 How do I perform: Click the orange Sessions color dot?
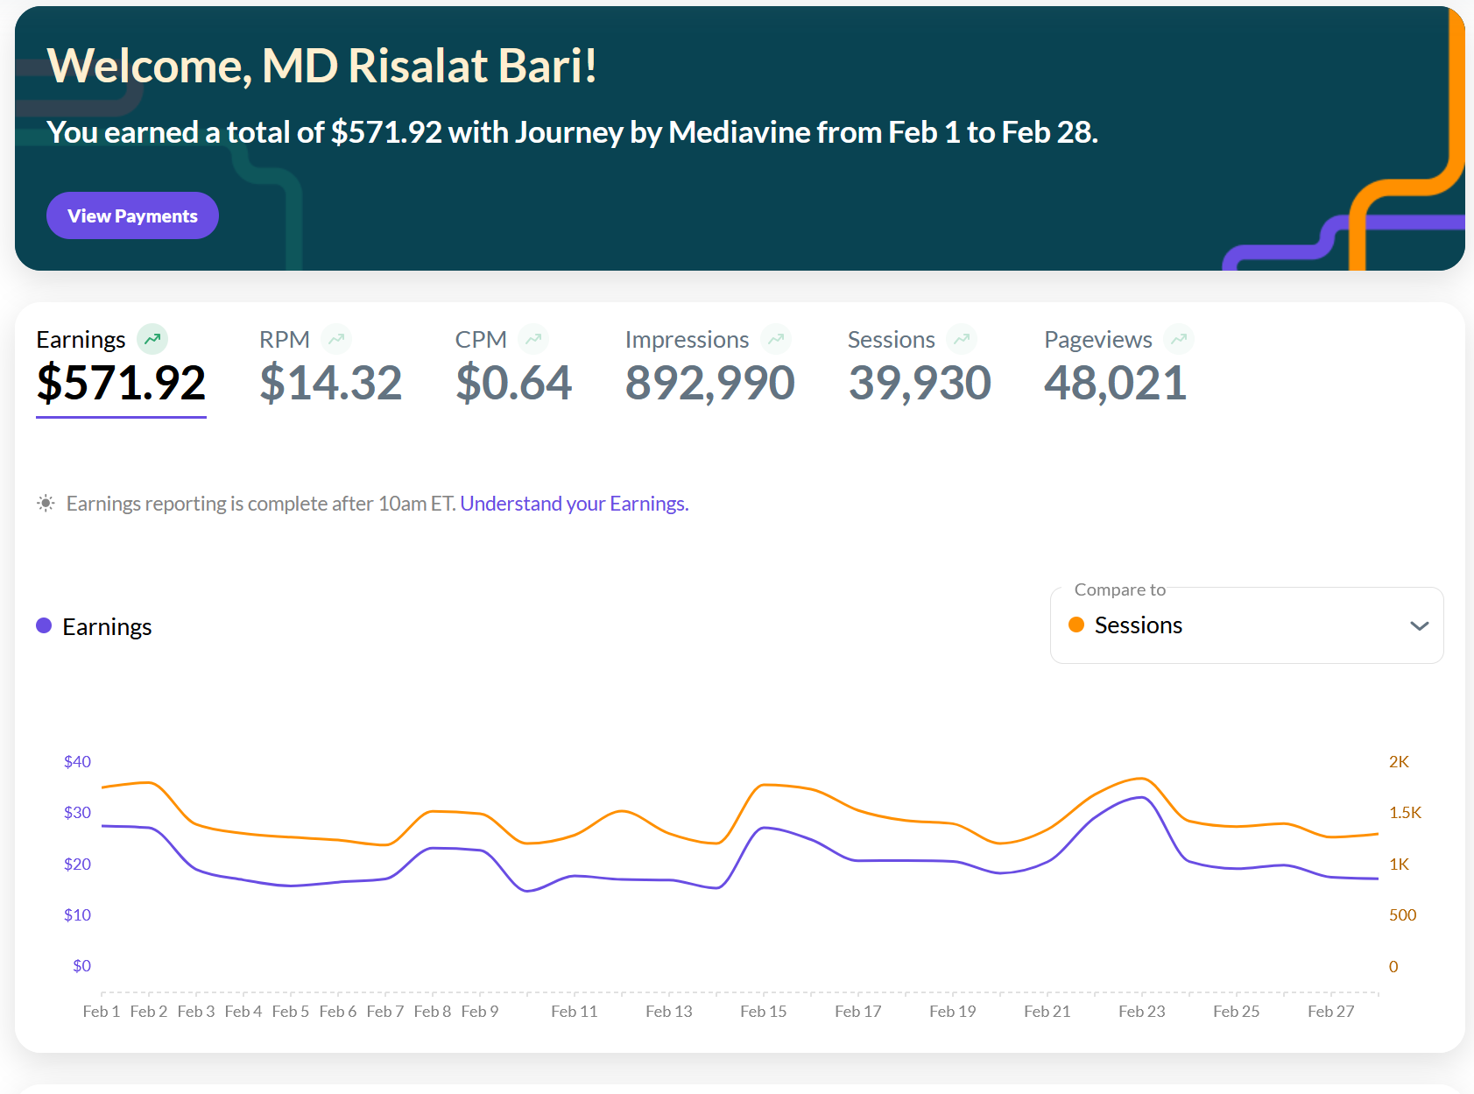pos(1076,625)
